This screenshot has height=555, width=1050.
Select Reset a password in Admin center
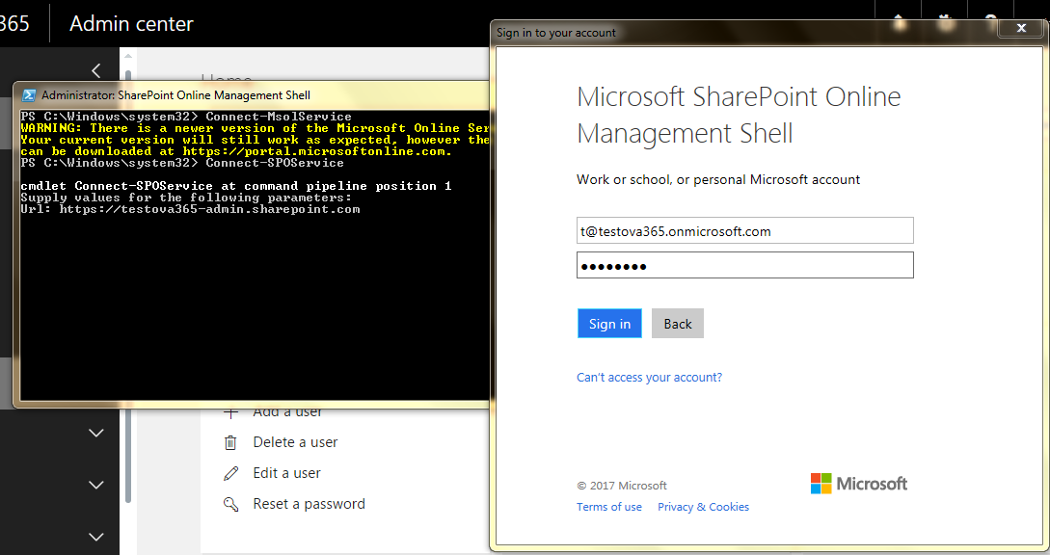(x=310, y=504)
